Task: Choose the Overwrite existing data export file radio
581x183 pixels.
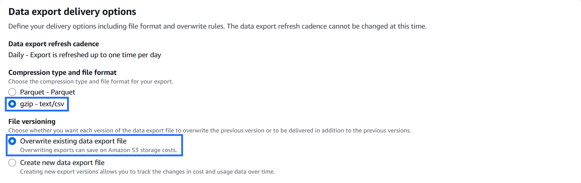Action: point(13,141)
